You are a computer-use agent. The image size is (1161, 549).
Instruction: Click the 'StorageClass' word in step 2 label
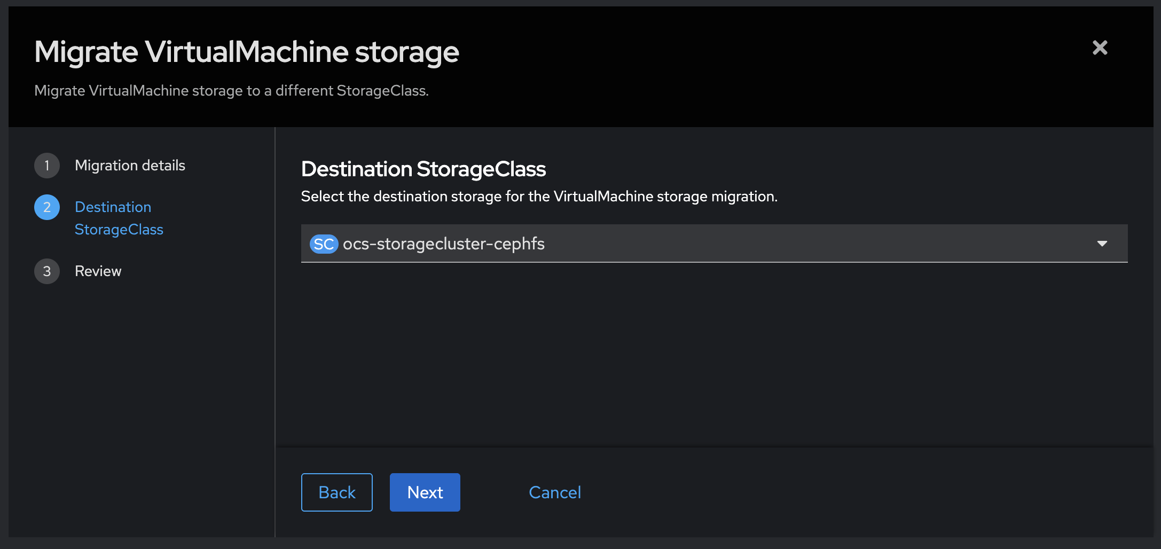point(119,230)
